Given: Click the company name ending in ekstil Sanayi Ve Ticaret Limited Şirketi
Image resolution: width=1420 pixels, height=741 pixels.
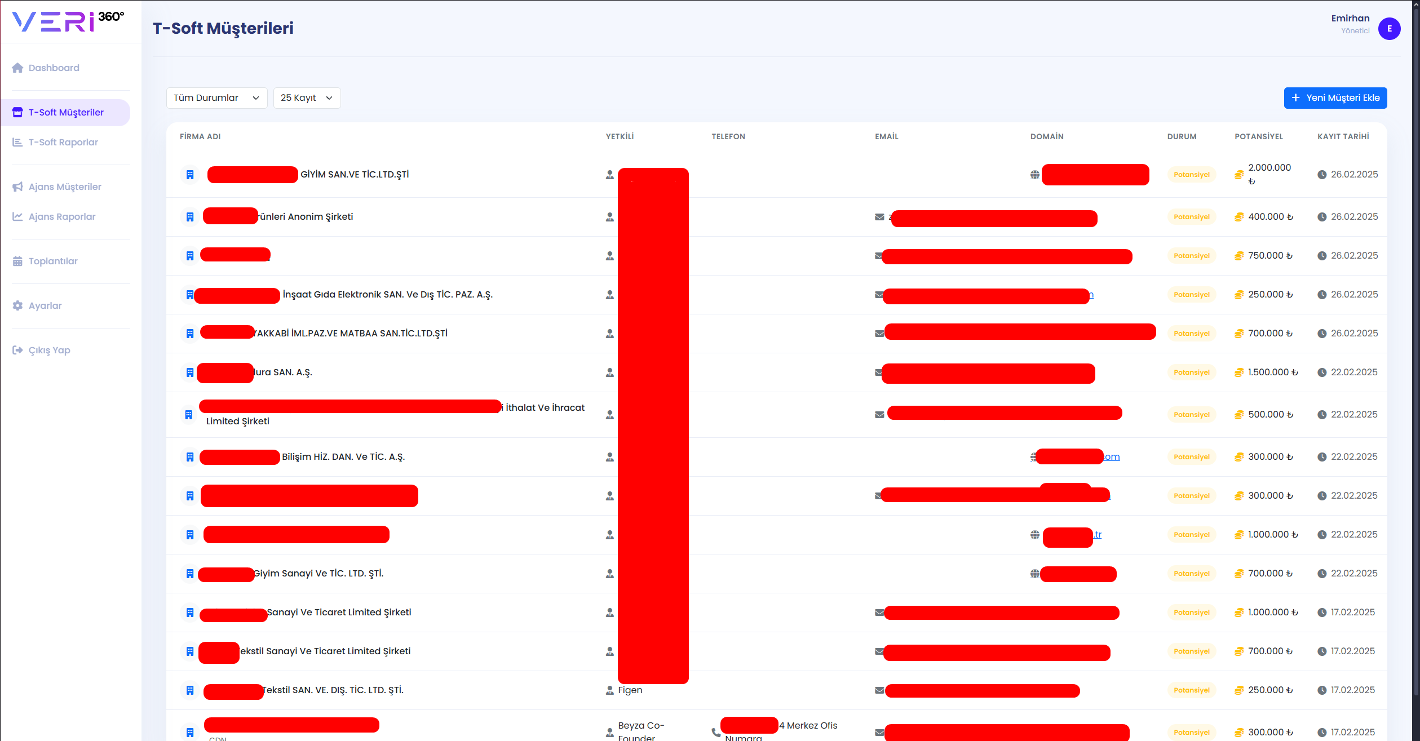Looking at the screenshot, I should click(325, 651).
